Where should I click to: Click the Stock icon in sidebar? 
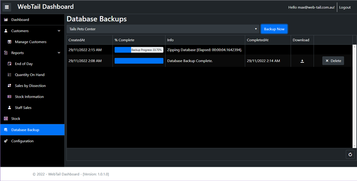coord(6,119)
